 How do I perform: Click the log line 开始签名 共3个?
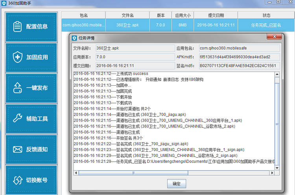108,138
